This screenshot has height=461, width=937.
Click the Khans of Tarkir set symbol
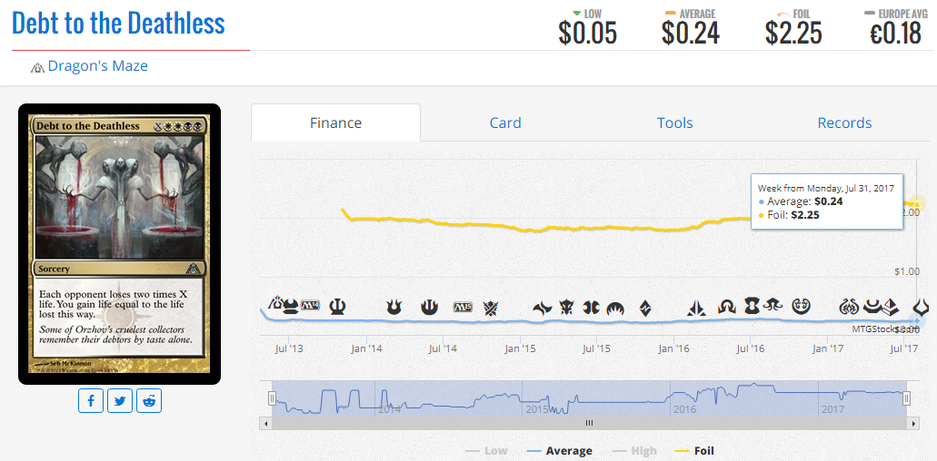[x=491, y=309]
